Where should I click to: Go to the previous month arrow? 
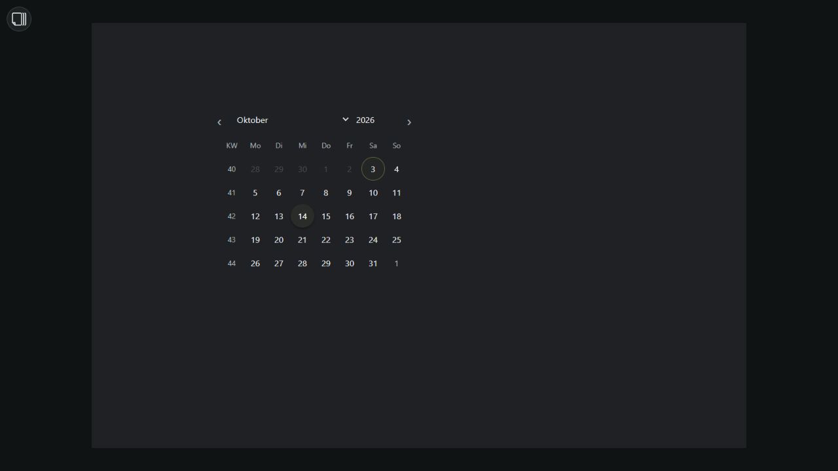(x=219, y=122)
